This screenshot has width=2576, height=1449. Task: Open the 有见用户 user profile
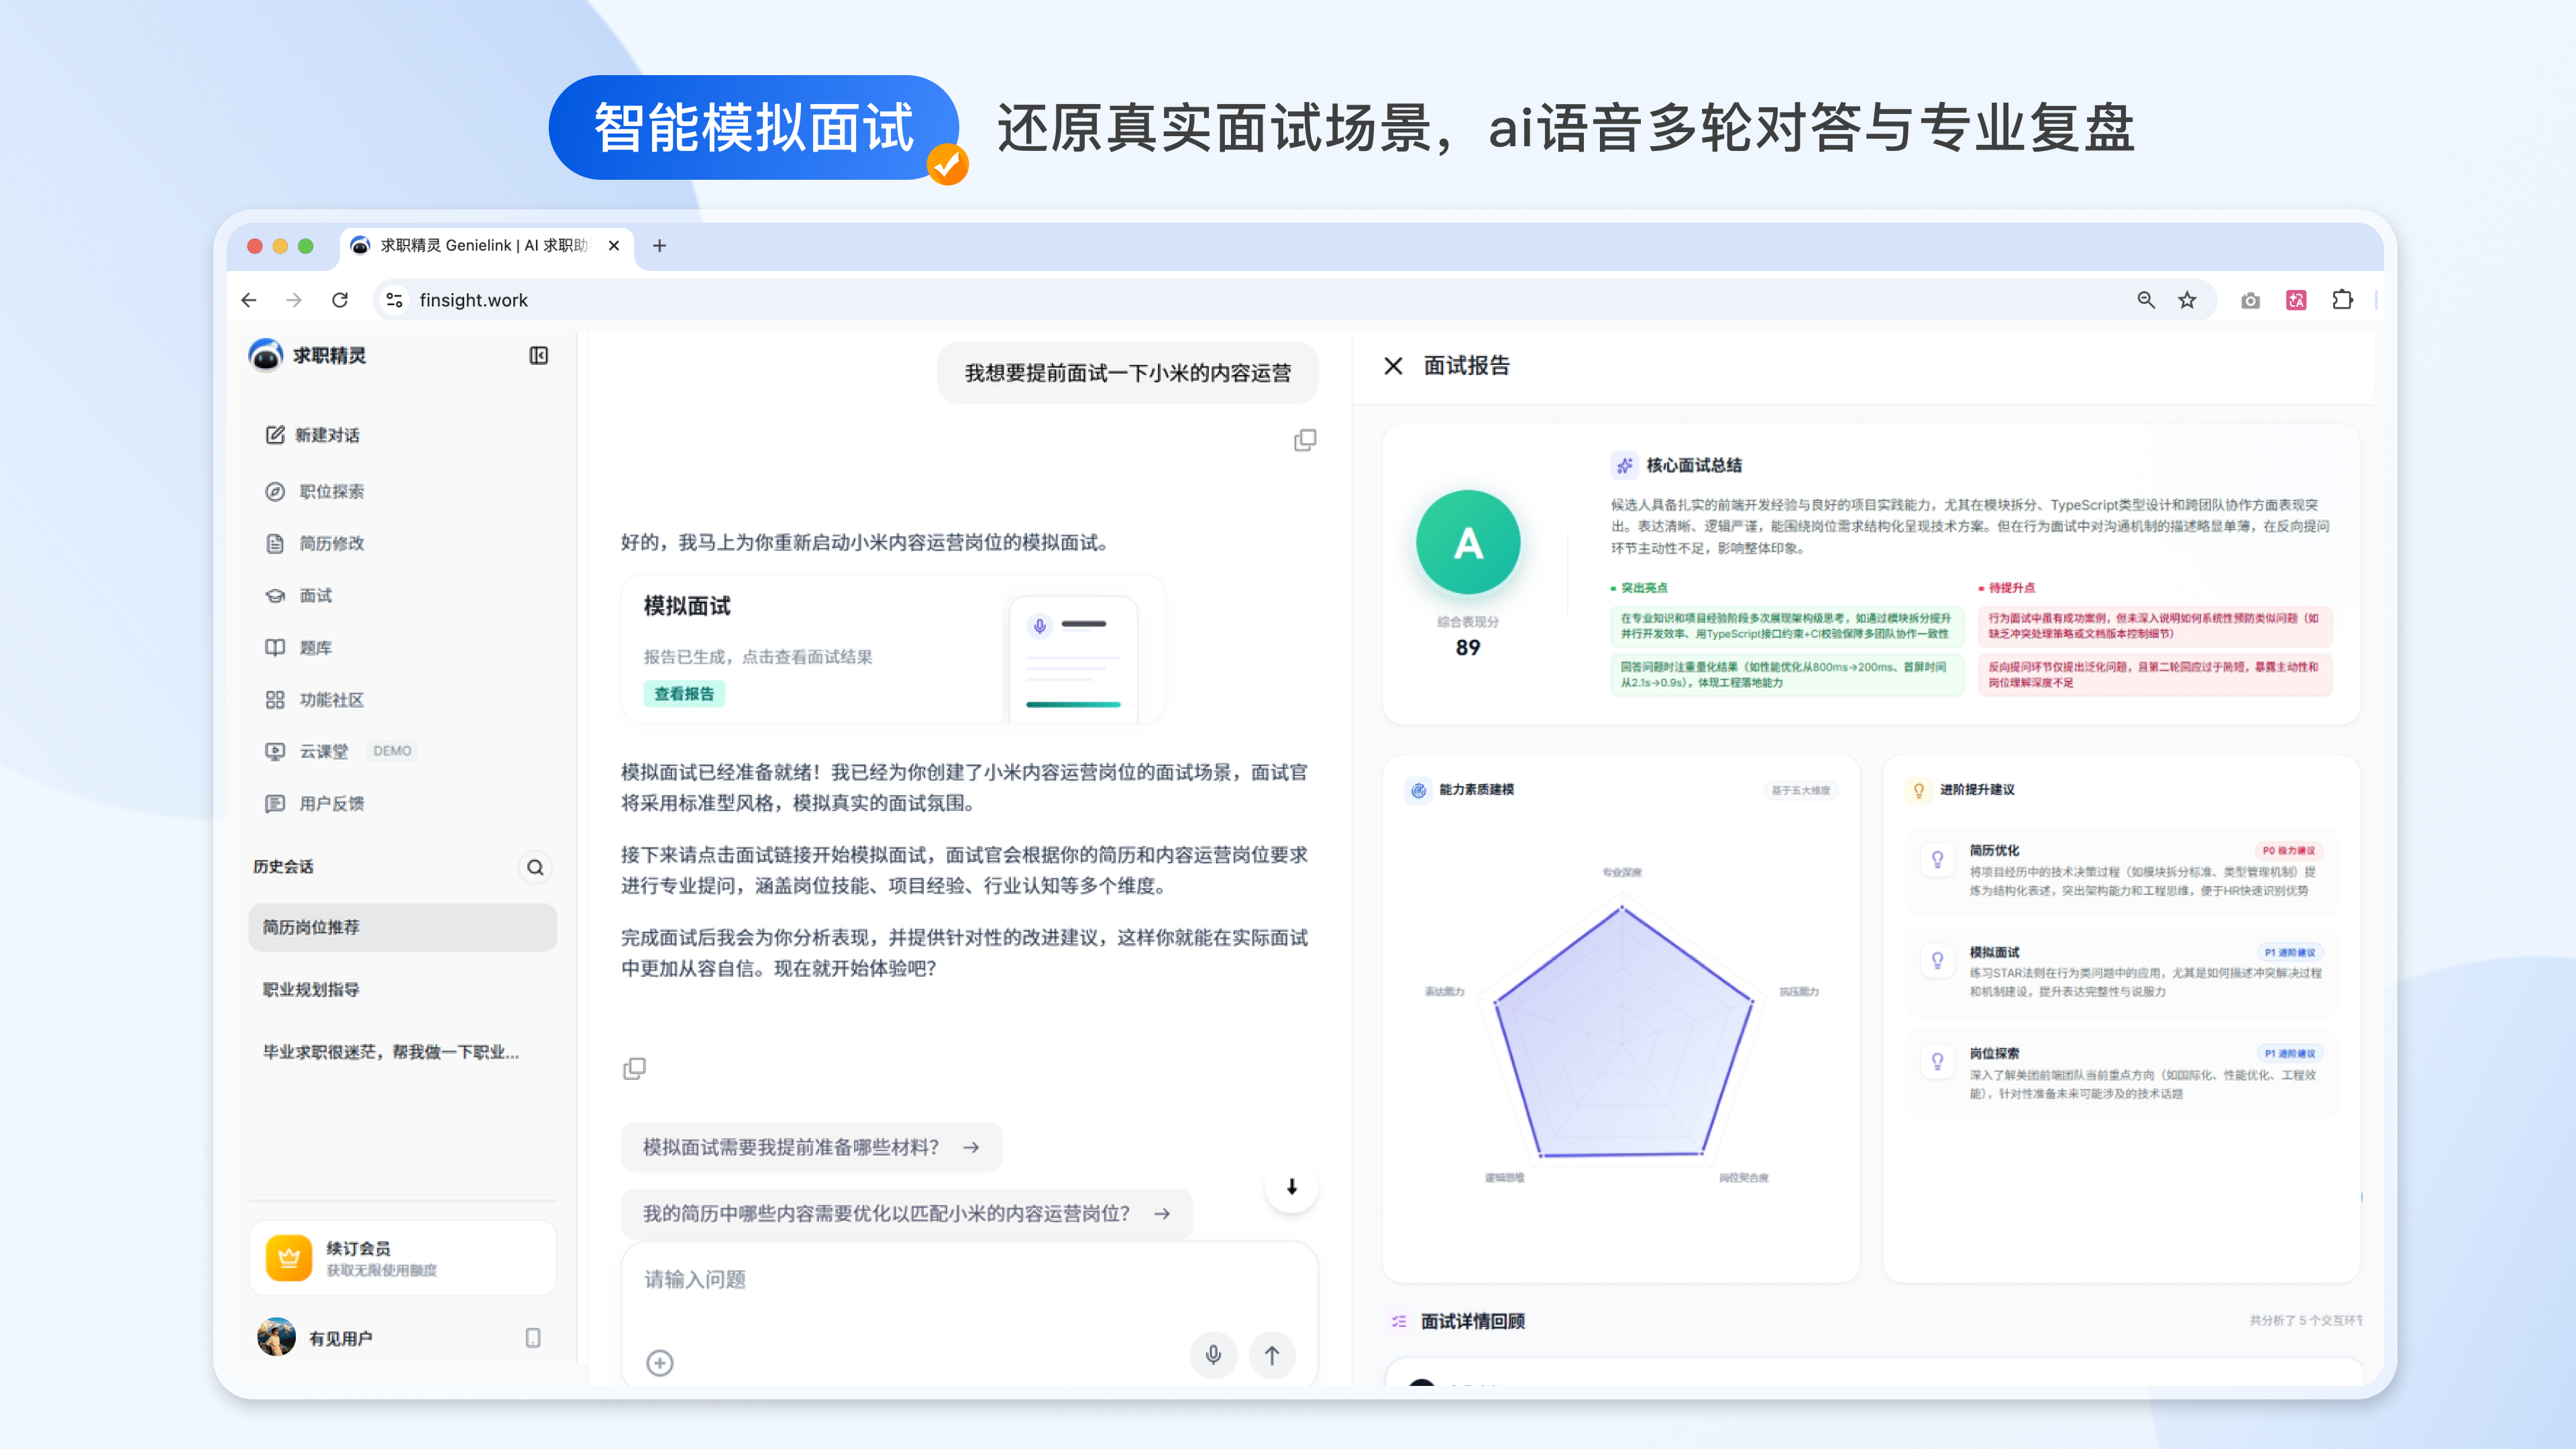[x=315, y=1337]
